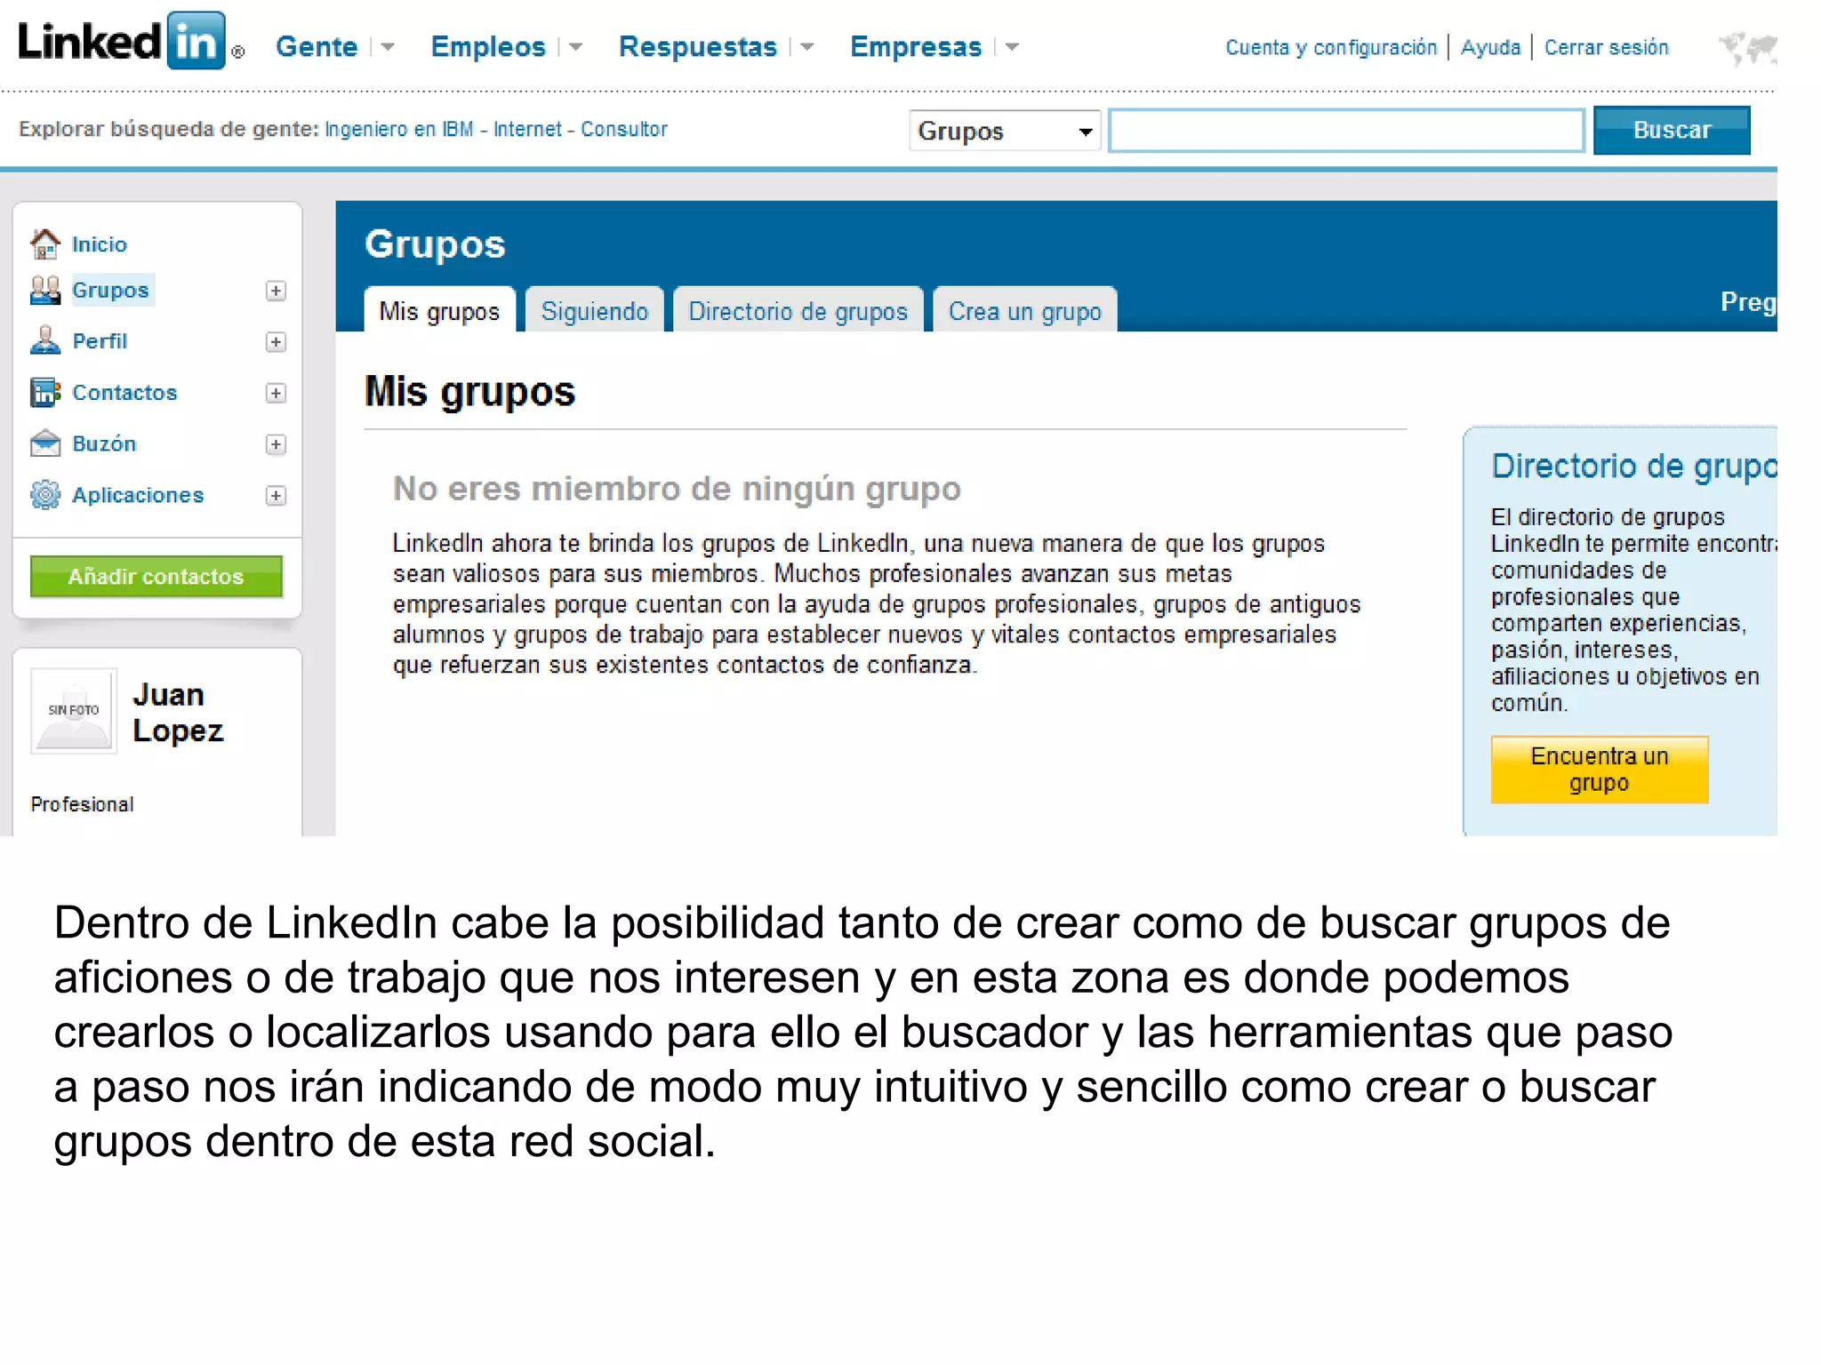The height and width of the screenshot is (1365, 1821).
Task: Click the Buscar search button
Action: (1672, 130)
